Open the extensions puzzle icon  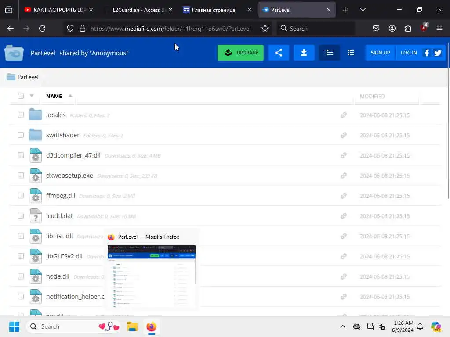click(408, 29)
